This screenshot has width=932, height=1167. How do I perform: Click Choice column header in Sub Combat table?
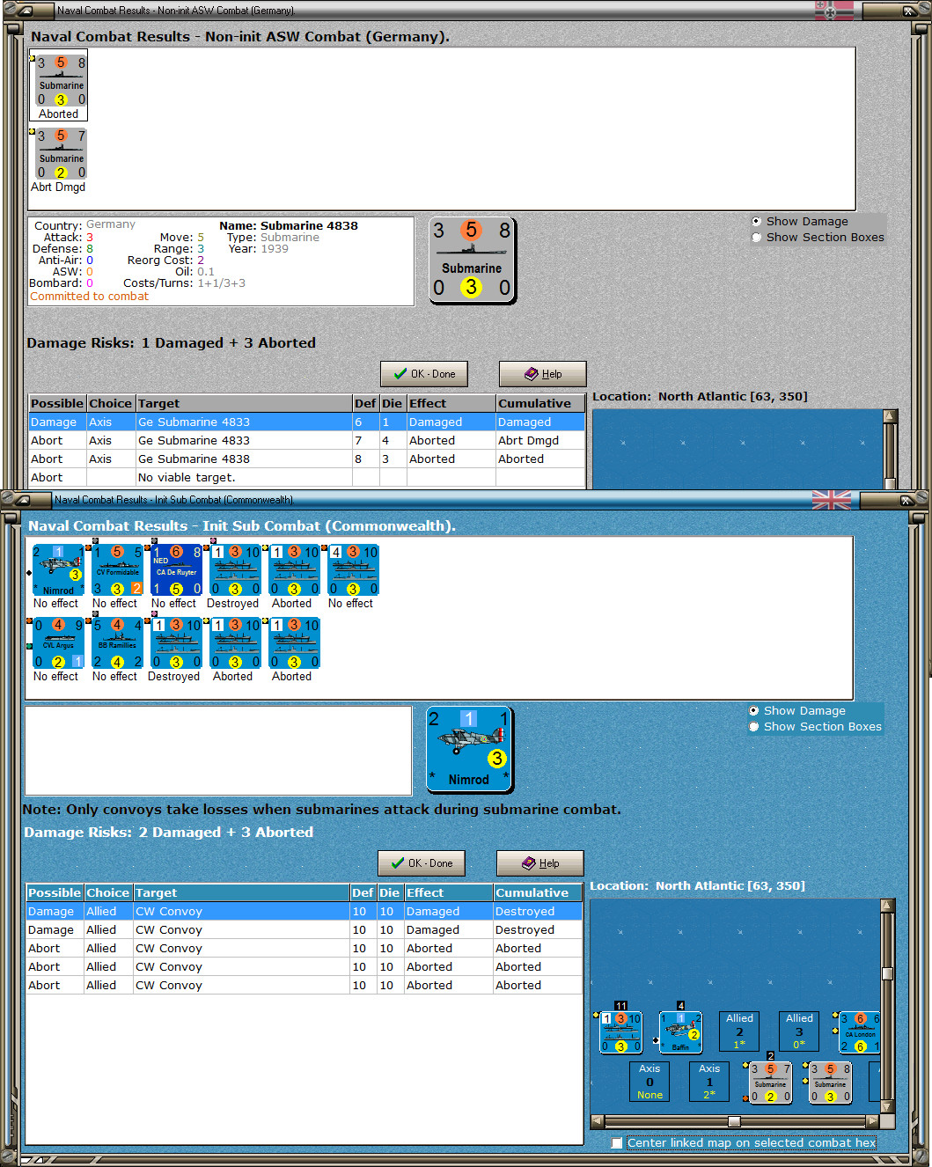tap(108, 892)
